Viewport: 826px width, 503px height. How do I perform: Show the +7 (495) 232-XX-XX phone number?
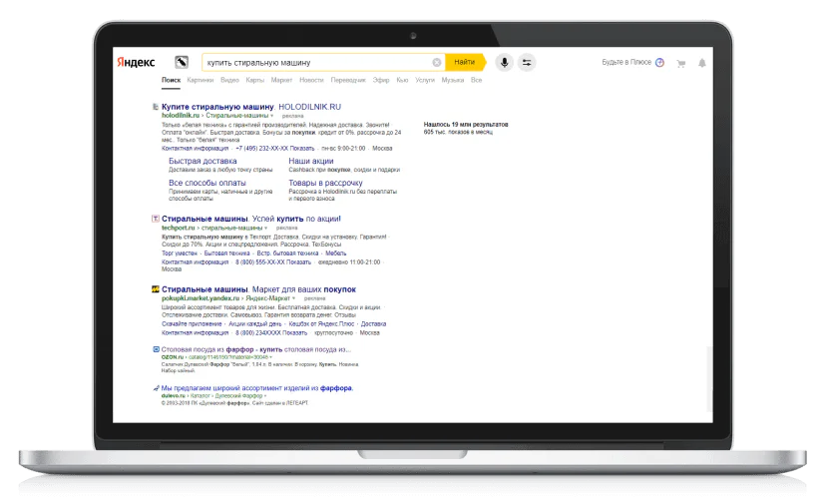pyautogui.click(x=275, y=149)
